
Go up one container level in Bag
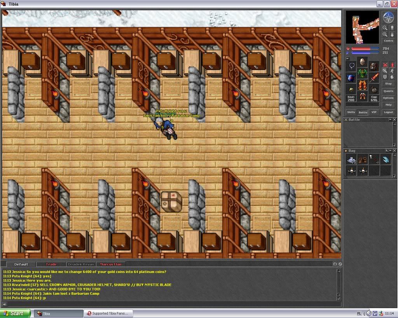pos(387,151)
